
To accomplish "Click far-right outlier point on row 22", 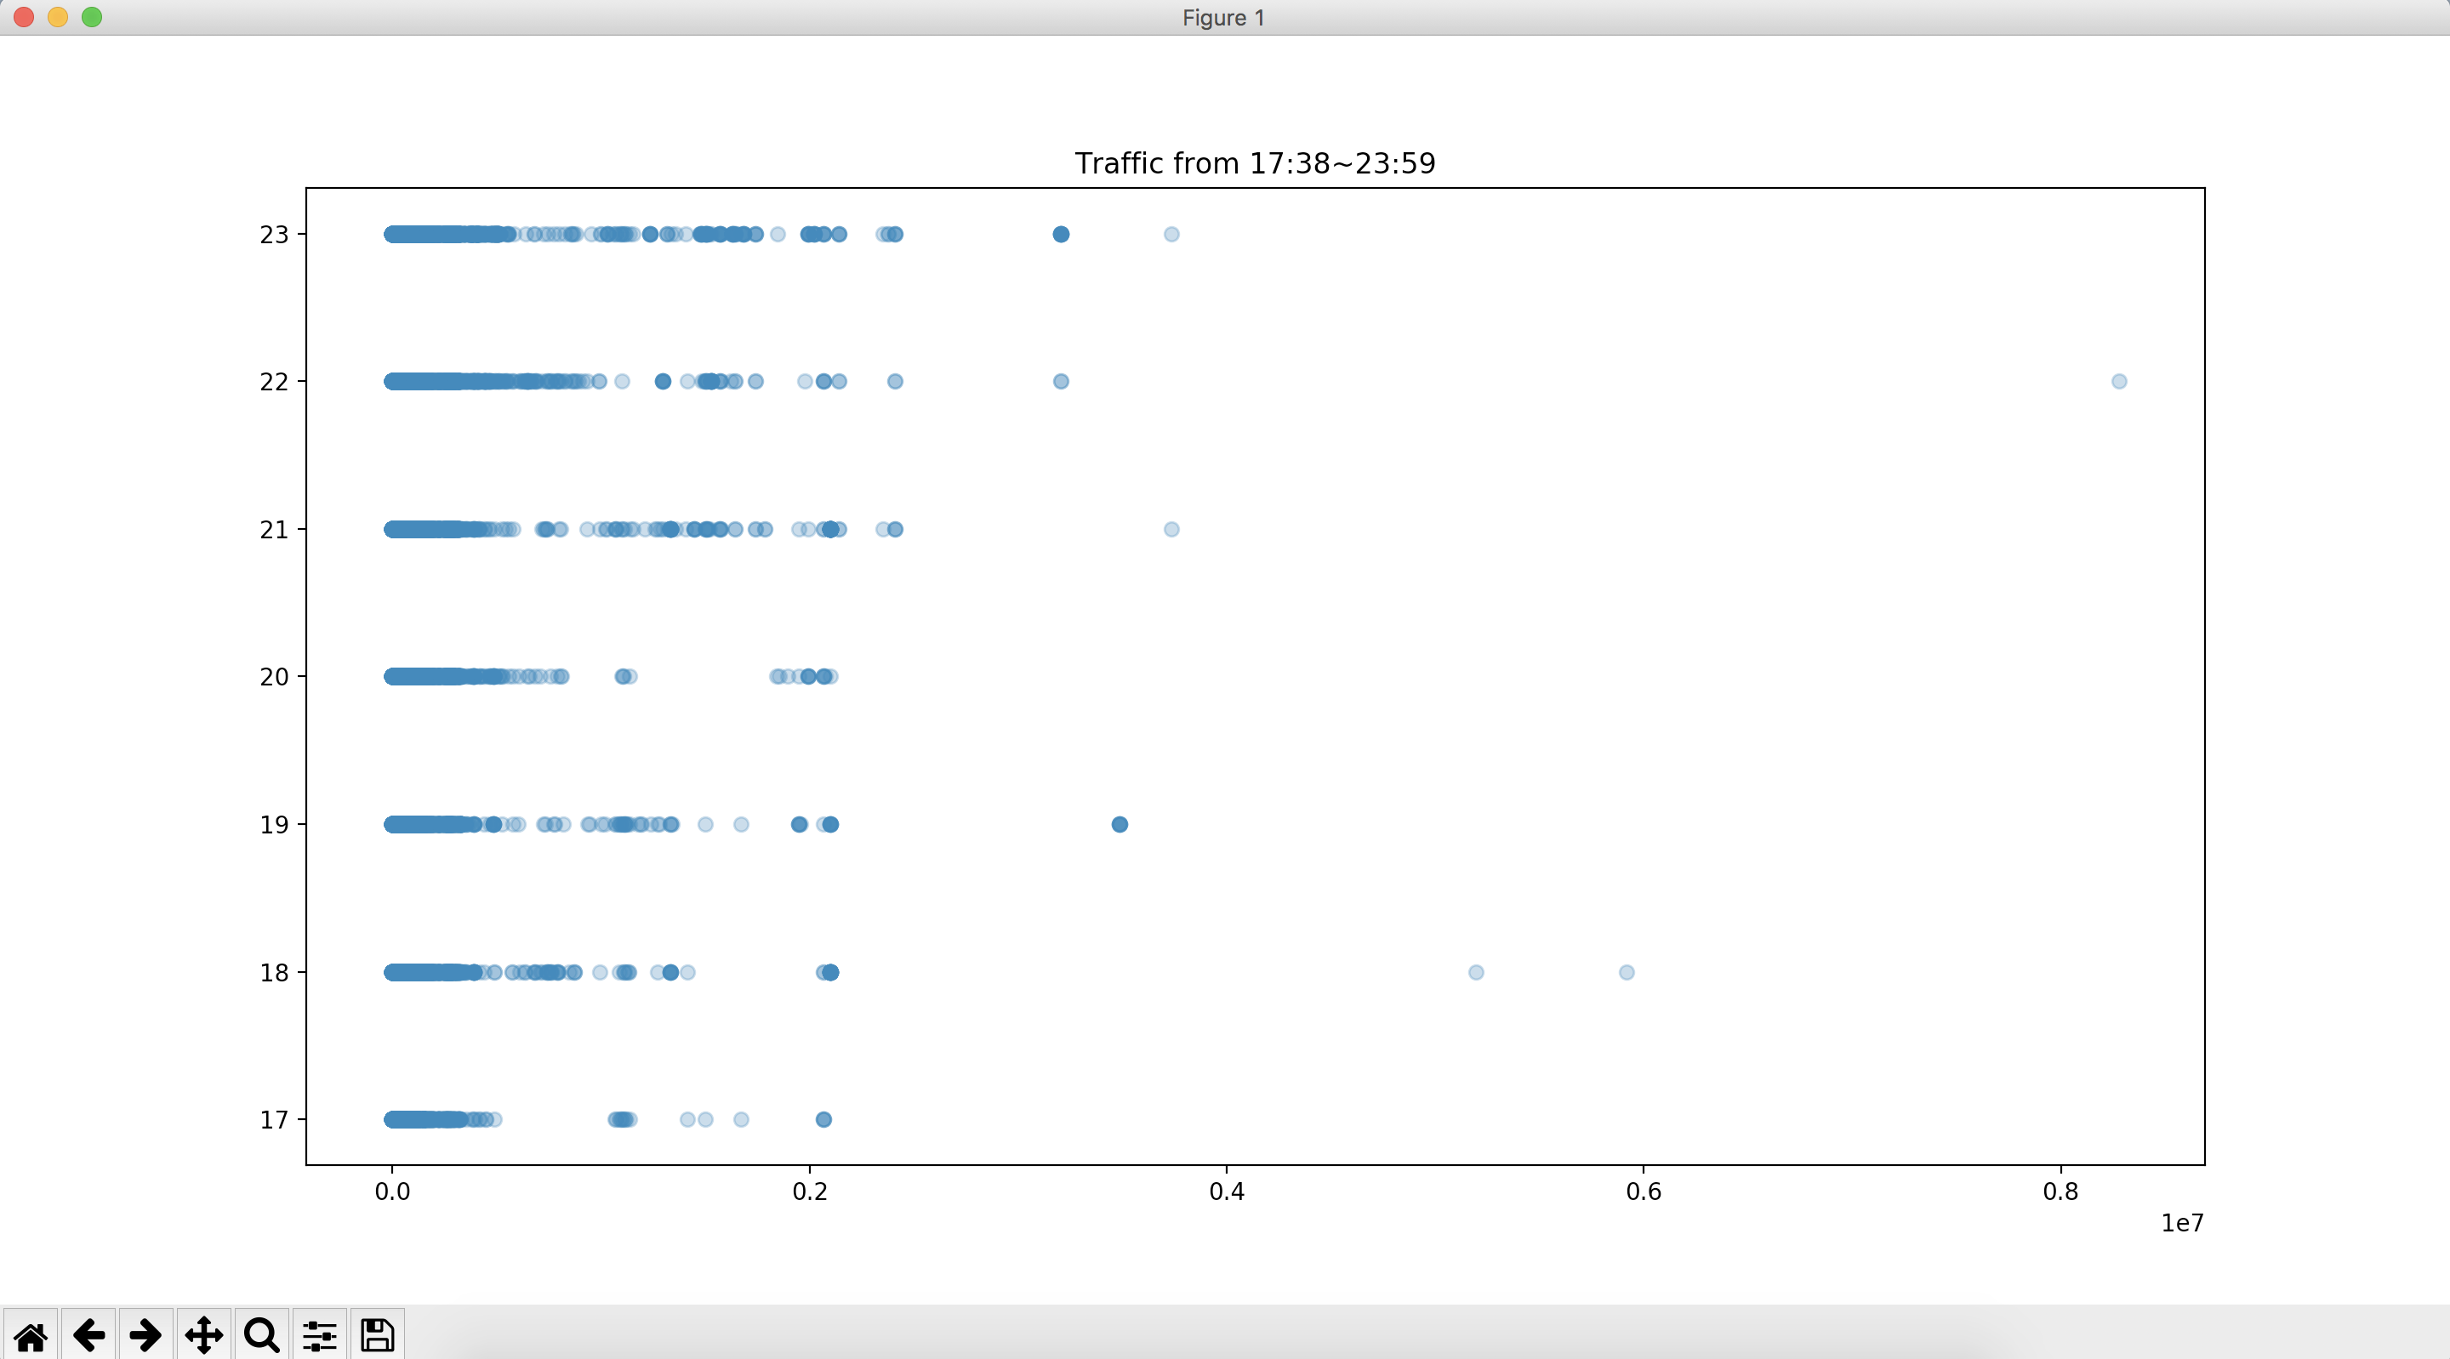I will click(x=2119, y=381).
